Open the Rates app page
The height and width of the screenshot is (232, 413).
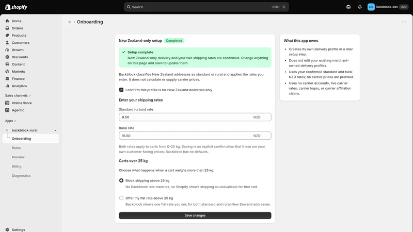coord(16,148)
